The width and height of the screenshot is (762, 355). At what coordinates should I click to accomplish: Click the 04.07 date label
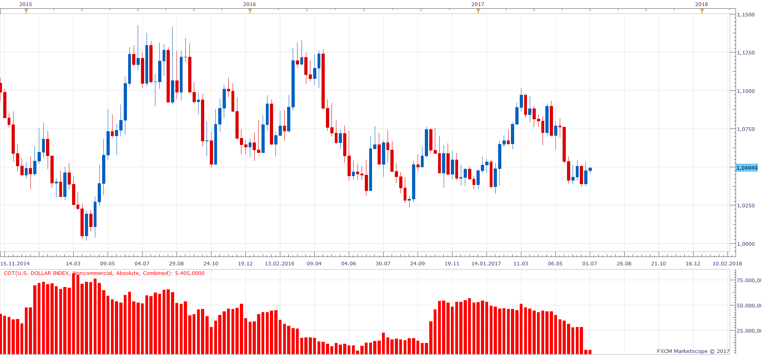(142, 263)
